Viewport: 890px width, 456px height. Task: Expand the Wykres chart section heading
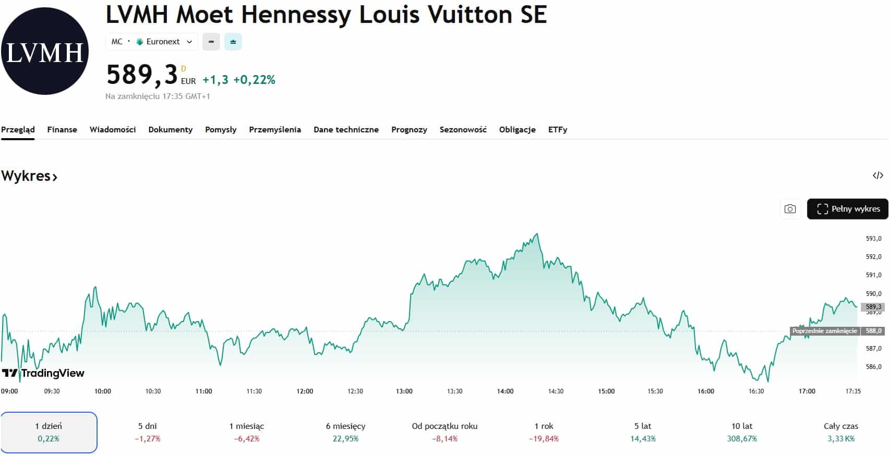click(x=29, y=176)
